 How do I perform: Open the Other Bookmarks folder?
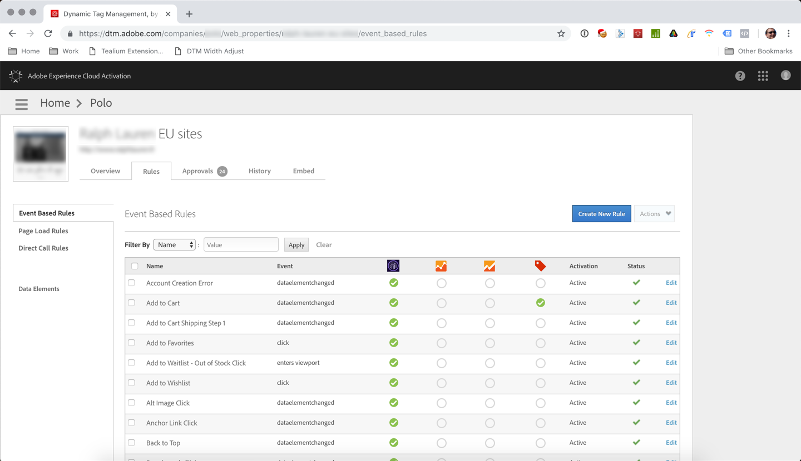pos(759,51)
